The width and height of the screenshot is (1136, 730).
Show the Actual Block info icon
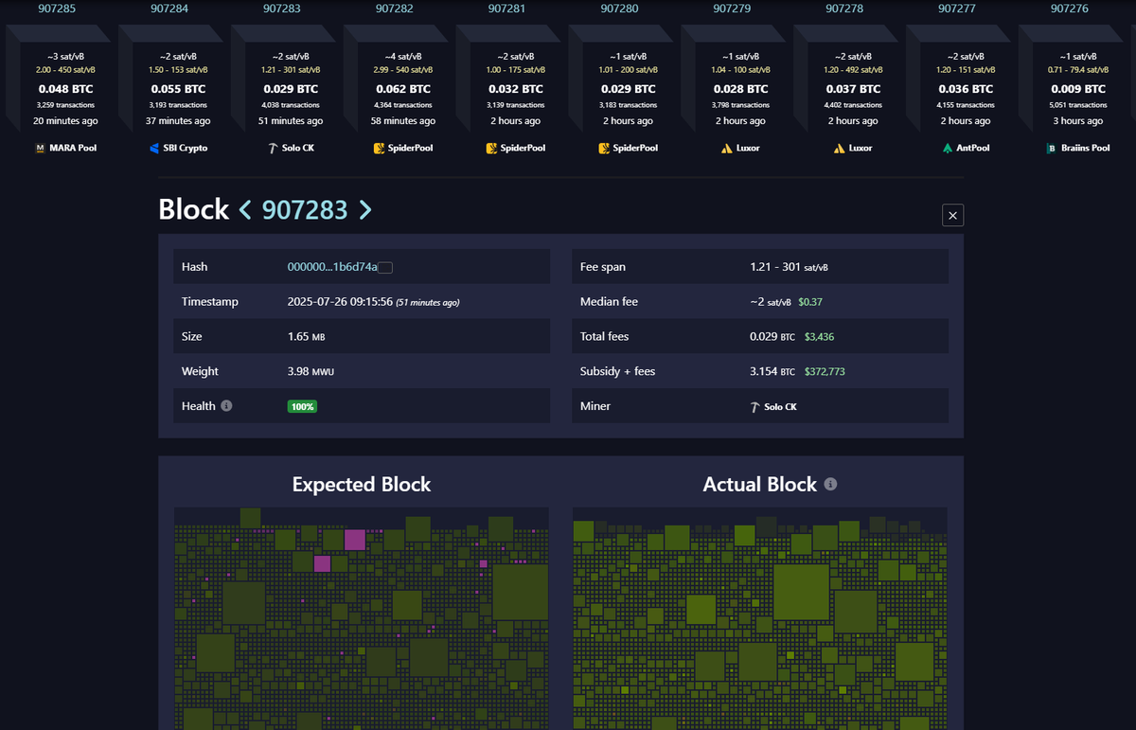[830, 484]
